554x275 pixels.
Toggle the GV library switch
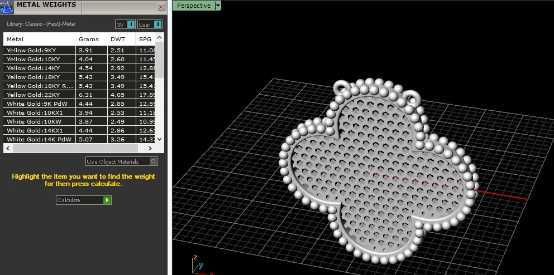126,24
